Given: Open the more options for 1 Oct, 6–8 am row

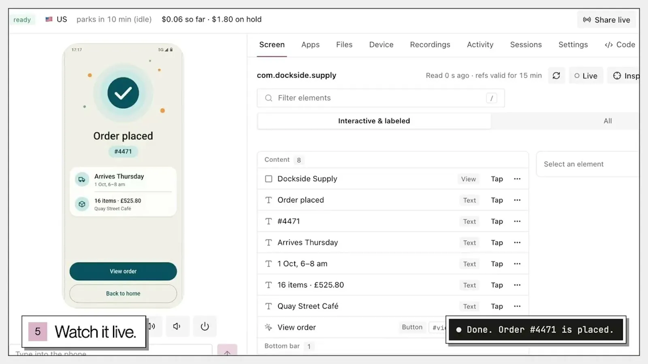Looking at the screenshot, I should coord(517,264).
